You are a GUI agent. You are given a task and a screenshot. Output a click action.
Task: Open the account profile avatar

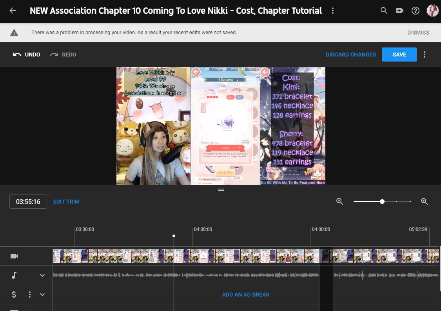point(432,11)
